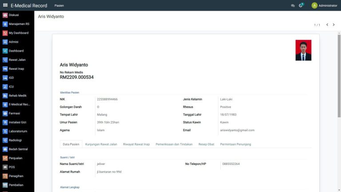341x192 pixels.
Task: Go to previous record arrow
Action: click(327, 25)
